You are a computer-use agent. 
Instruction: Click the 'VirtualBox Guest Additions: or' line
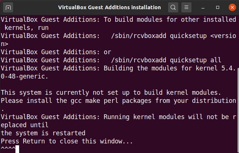tap(56, 52)
